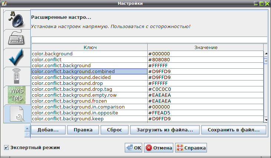Image resolution: width=271 pixels, height=158 pixels.
Task: Select the color.background key row
Action: click(89, 54)
